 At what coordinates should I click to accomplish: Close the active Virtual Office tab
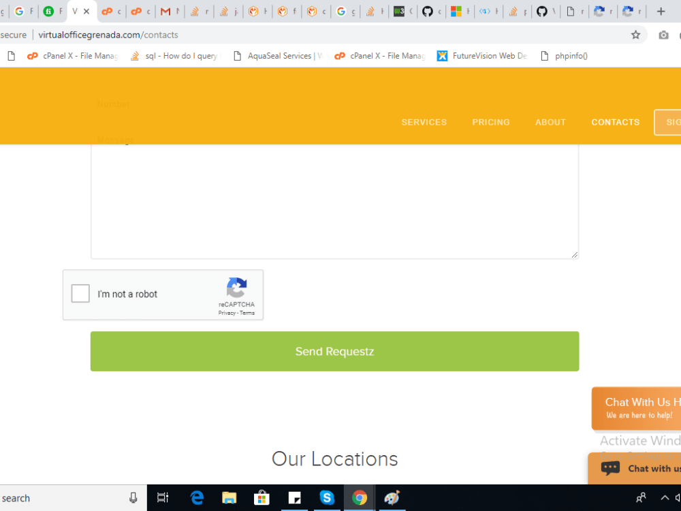point(86,12)
